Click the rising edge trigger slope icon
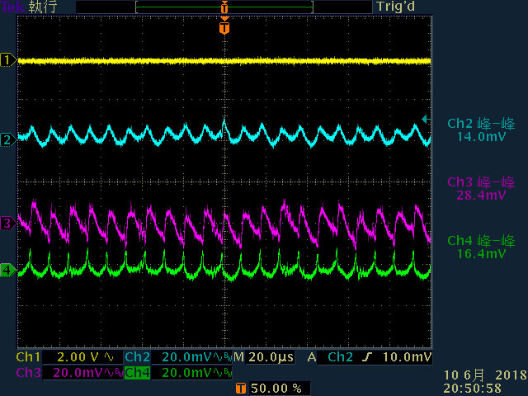The width and height of the screenshot is (528, 396). [x=367, y=357]
